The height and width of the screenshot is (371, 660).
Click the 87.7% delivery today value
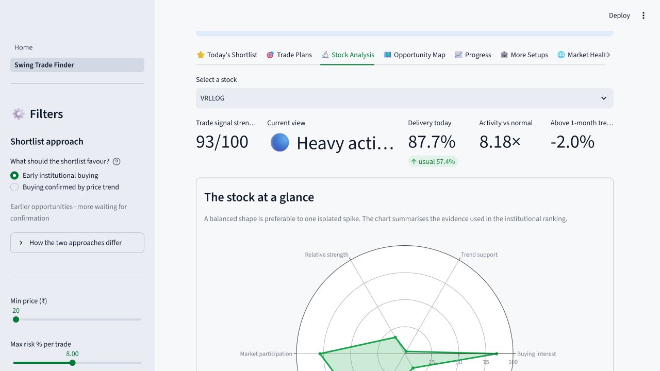coord(432,142)
